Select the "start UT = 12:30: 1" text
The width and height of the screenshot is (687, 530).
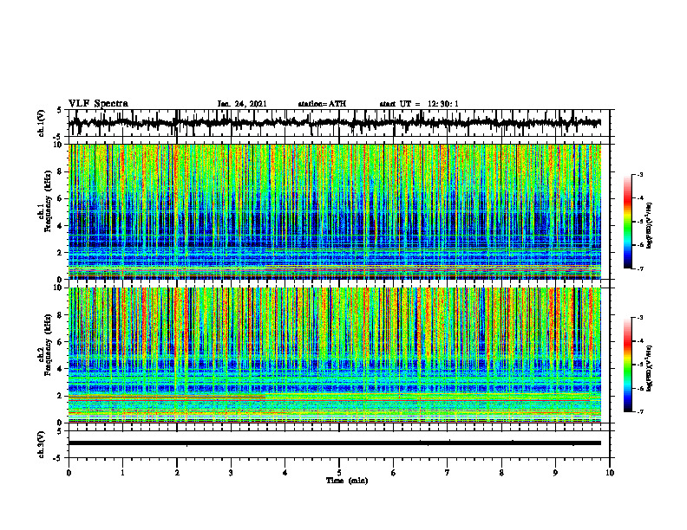(x=419, y=104)
